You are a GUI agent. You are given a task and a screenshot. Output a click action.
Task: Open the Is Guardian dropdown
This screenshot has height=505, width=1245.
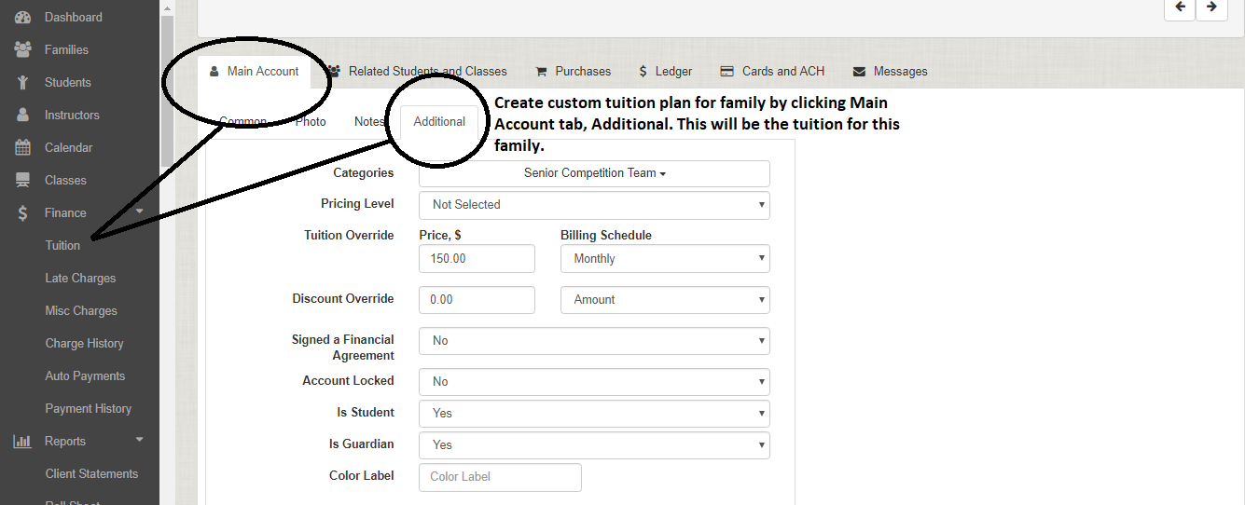pyautogui.click(x=594, y=444)
